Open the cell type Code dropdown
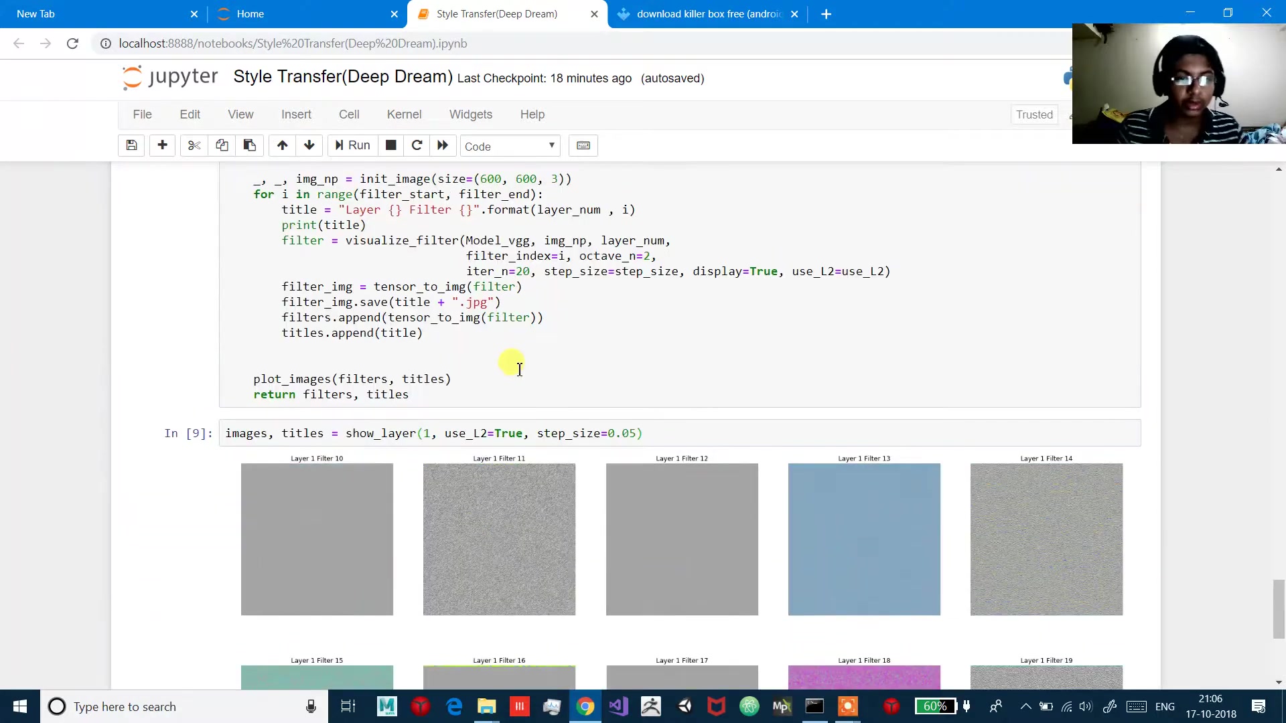The height and width of the screenshot is (723, 1286). [x=510, y=146]
